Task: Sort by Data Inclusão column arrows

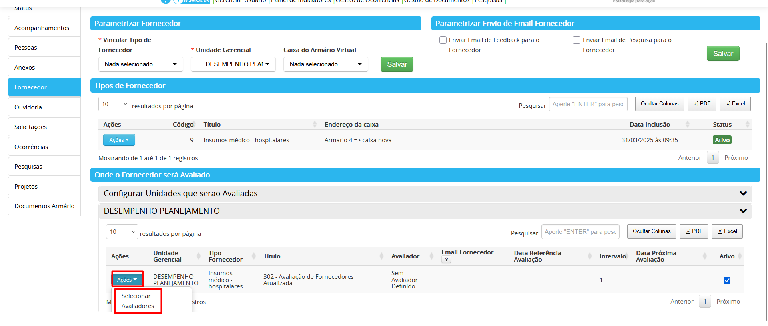Action: click(x=687, y=125)
